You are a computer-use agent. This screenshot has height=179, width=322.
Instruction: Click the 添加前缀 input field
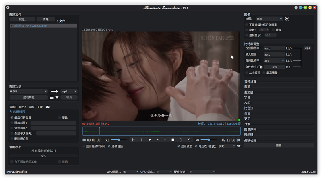pos(54,123)
